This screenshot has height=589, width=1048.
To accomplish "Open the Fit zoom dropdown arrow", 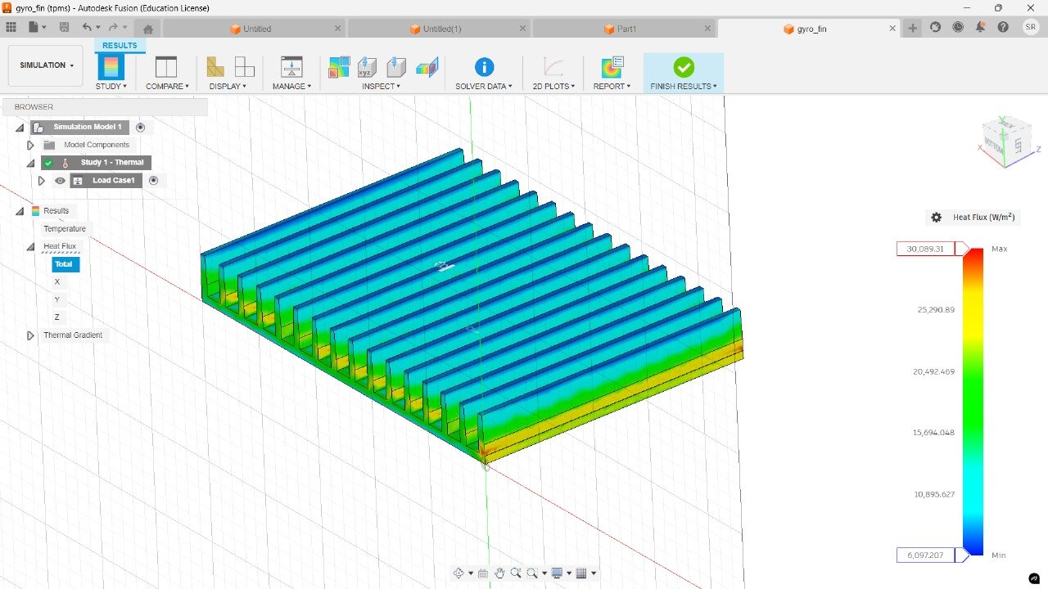I will (x=544, y=573).
